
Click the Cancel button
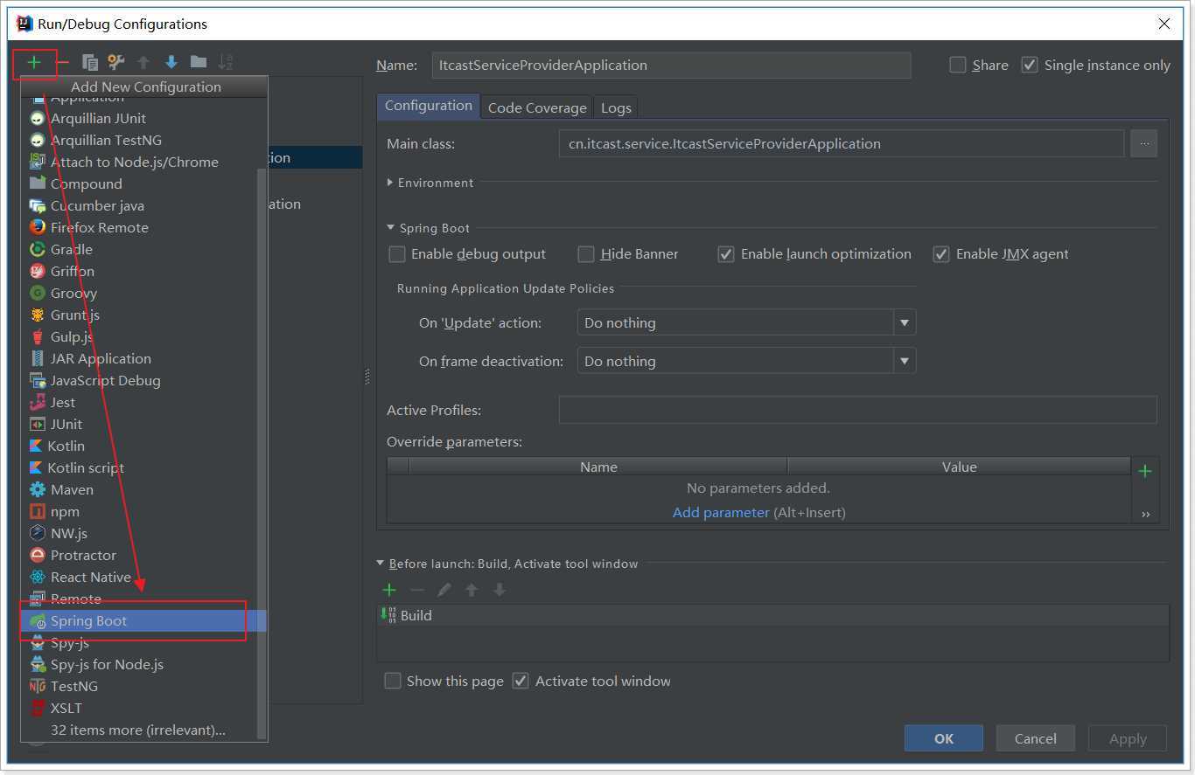point(1036,738)
